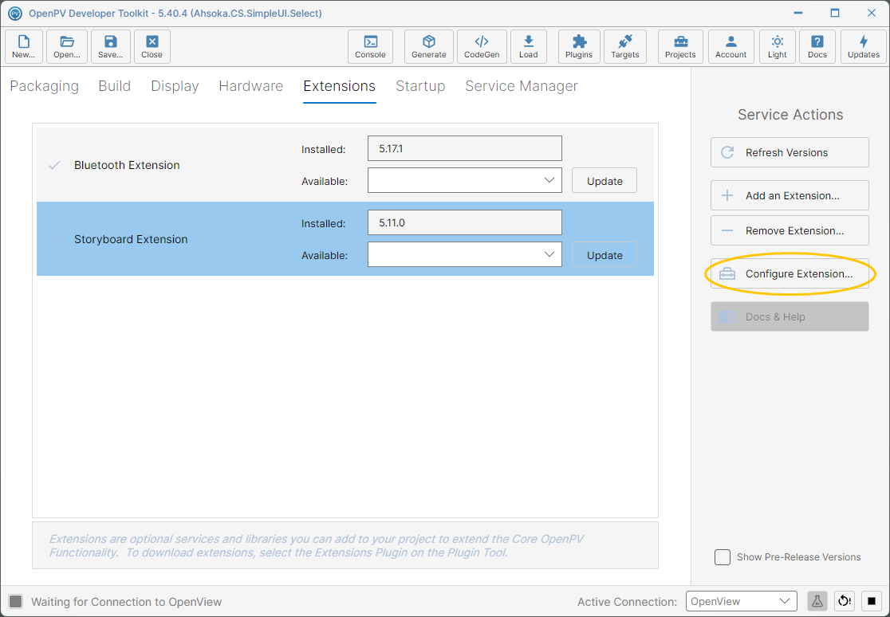Image resolution: width=890 pixels, height=617 pixels.
Task: Click the flask icon in the status bar
Action: 817,601
